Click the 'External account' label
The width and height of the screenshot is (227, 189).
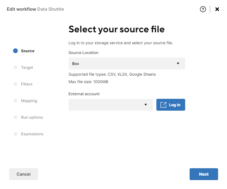pyautogui.click(x=84, y=94)
